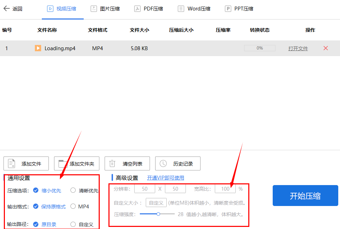The image size is (340, 229).
Task: Click the add file document icon
Action: click(x=12, y=163)
